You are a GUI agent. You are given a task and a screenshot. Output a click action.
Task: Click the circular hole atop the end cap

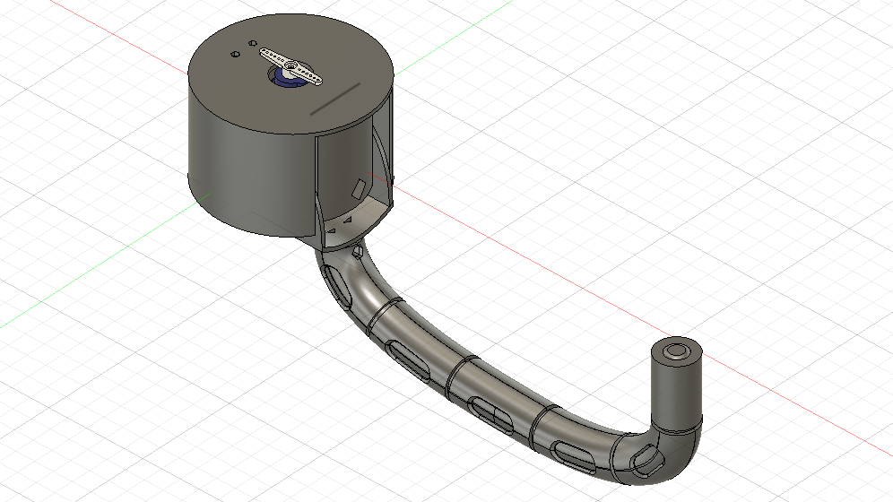pyautogui.click(x=676, y=351)
